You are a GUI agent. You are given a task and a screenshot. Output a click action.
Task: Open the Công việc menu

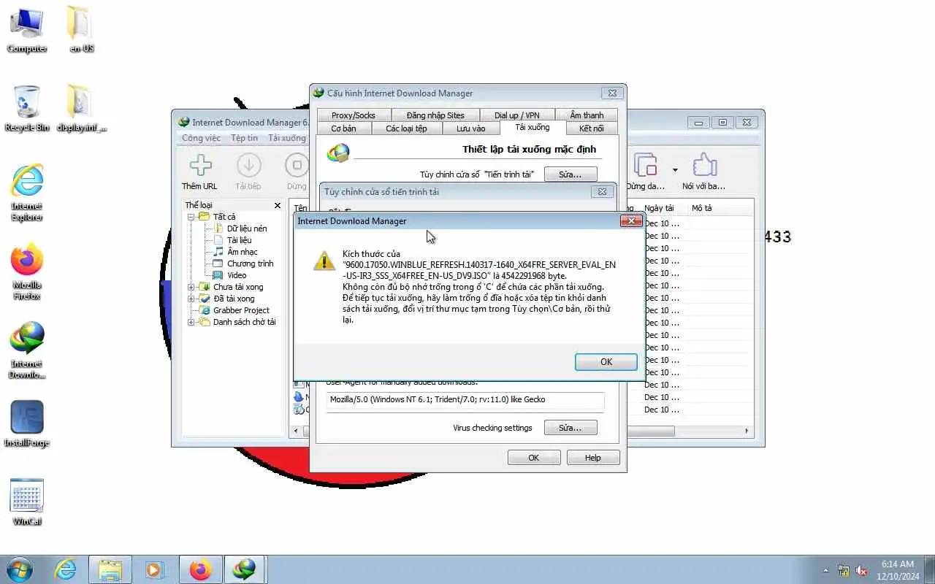[201, 138]
